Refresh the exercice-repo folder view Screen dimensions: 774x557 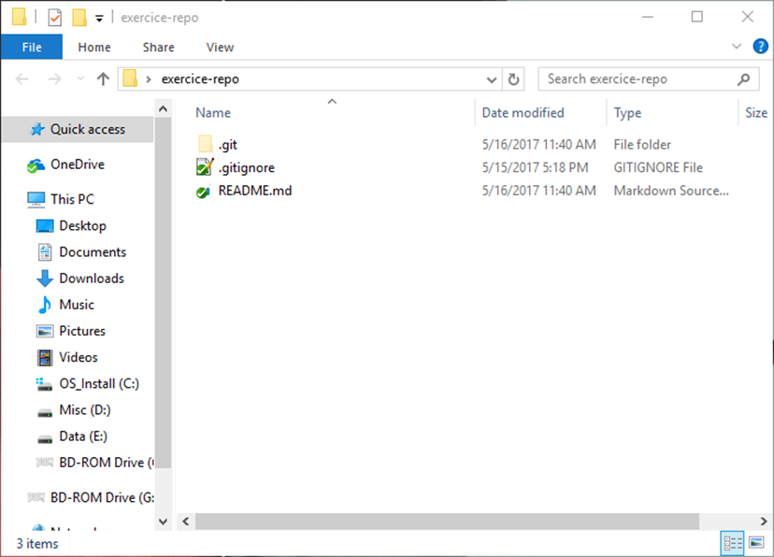tap(513, 79)
